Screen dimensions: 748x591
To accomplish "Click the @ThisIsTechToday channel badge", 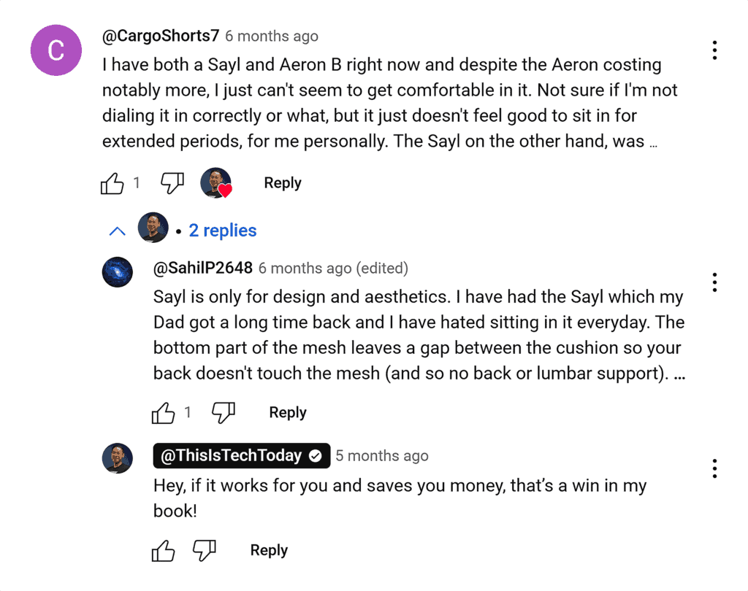I will (x=231, y=455).
